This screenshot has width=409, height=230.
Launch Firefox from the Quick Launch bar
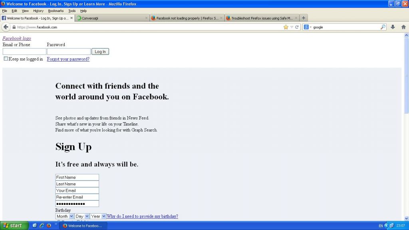(x=49, y=226)
